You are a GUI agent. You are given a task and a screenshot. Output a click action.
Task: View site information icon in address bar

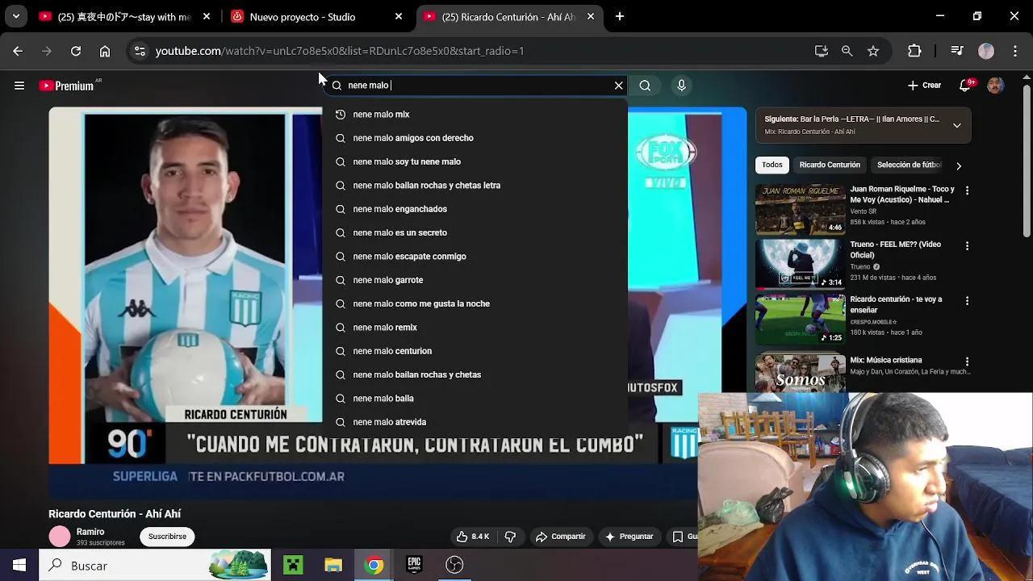click(140, 51)
